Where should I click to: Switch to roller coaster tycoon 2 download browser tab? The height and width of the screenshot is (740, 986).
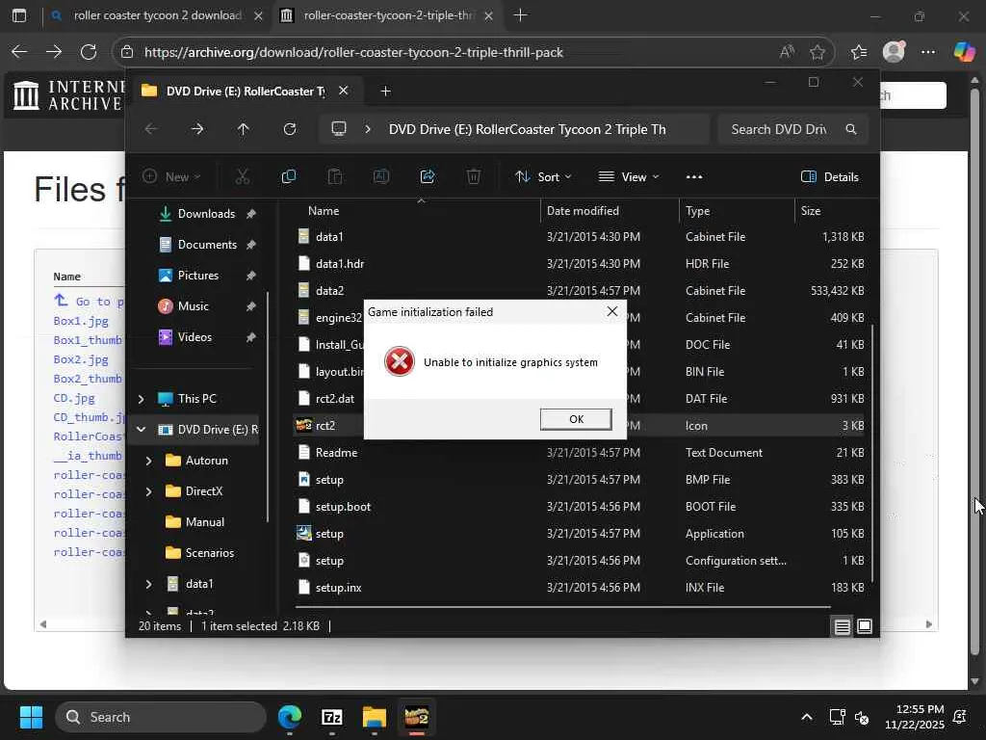point(157,15)
